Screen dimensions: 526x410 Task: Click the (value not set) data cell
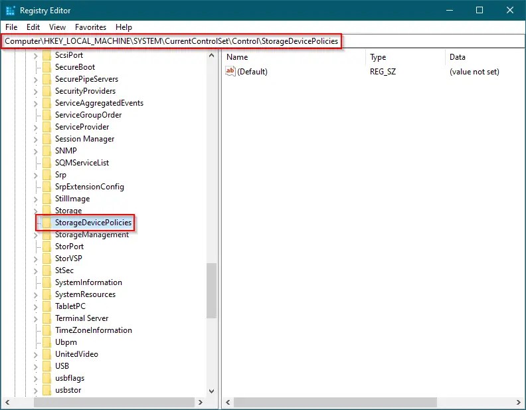(474, 72)
